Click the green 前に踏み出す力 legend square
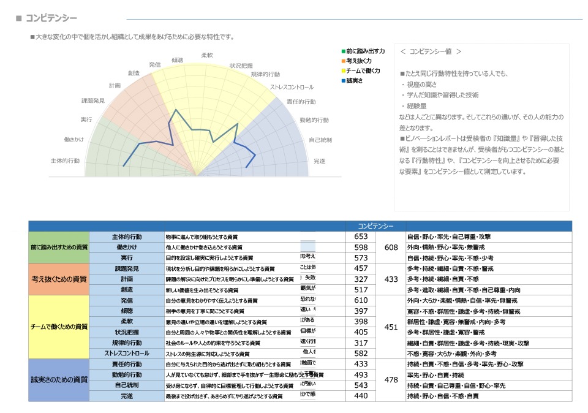The height and width of the screenshot is (413, 588). tap(343, 51)
